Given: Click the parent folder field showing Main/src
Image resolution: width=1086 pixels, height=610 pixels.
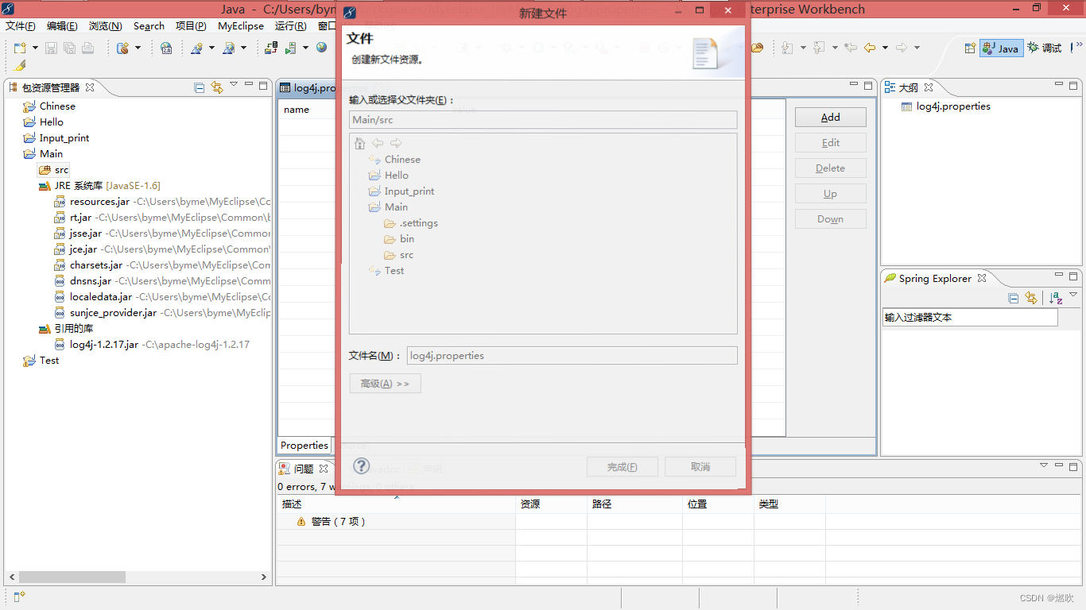Looking at the screenshot, I should pyautogui.click(x=543, y=120).
